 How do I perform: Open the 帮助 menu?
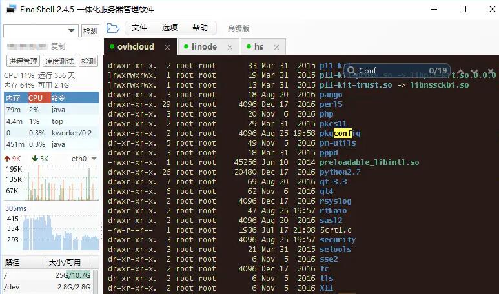click(200, 28)
